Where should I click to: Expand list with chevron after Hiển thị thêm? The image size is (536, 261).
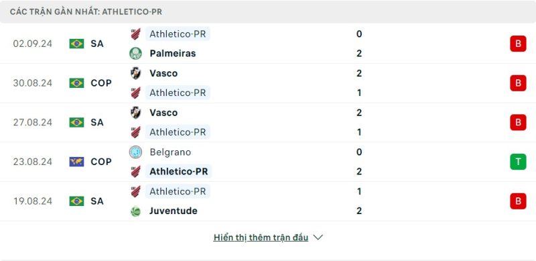[318, 238]
